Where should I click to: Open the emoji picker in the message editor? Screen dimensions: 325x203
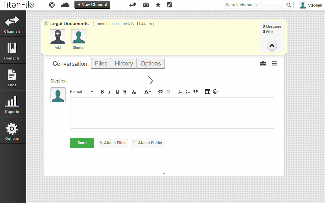(x=215, y=92)
